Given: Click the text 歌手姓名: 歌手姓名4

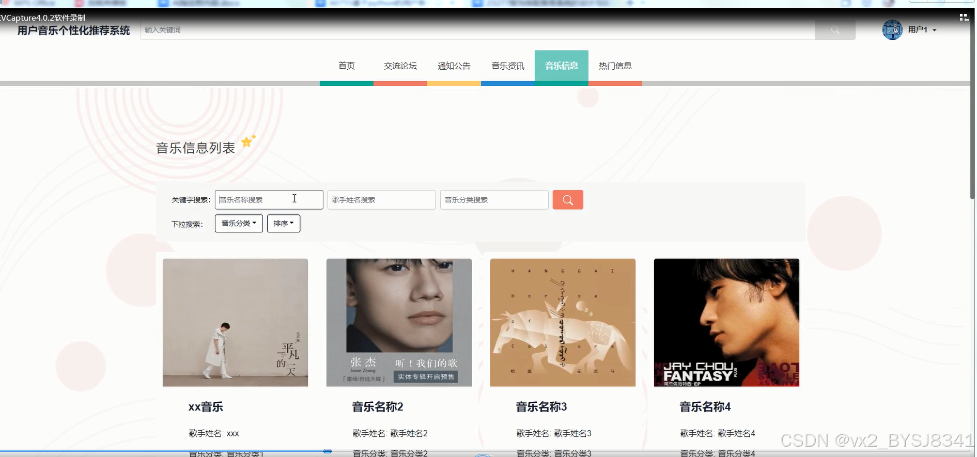Looking at the screenshot, I should point(718,434).
